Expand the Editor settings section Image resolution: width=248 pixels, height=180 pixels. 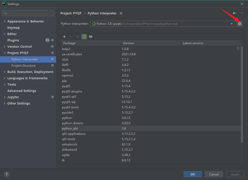5,34
